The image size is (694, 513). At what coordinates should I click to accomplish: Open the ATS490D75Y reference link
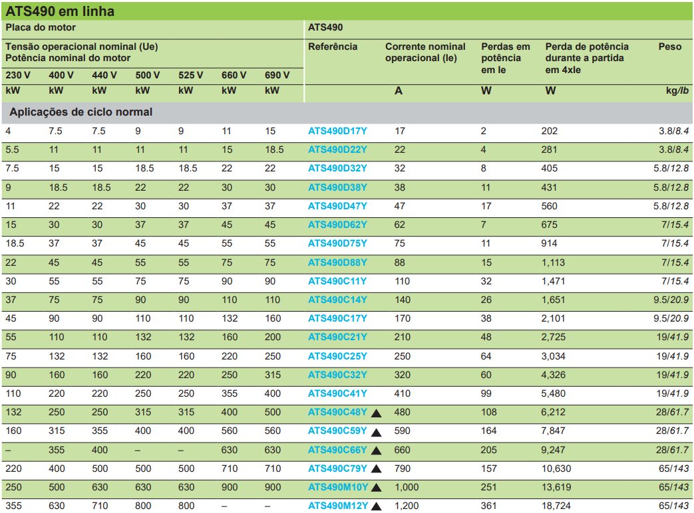click(337, 243)
